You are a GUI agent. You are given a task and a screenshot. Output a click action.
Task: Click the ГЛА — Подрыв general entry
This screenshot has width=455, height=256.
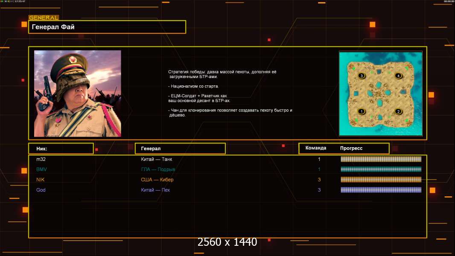coord(158,169)
